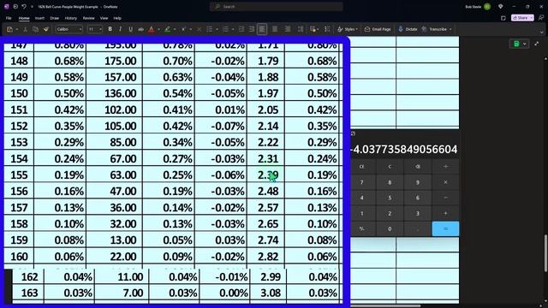Select the Align Right icon
The image size is (548, 308).
point(288,29)
